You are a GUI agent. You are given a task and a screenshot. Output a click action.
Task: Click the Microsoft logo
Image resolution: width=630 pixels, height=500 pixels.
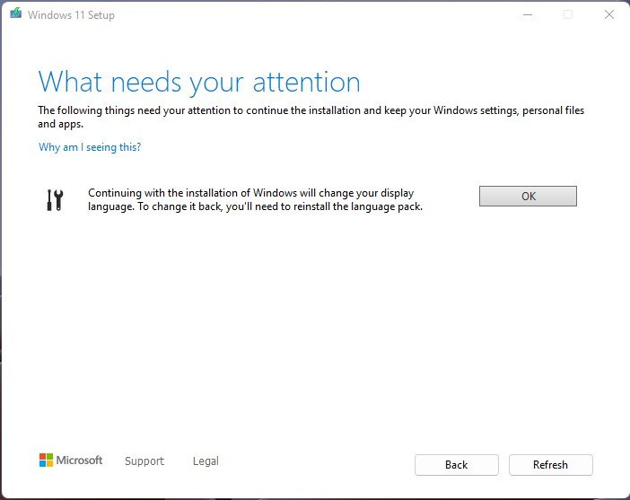click(71, 461)
